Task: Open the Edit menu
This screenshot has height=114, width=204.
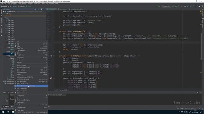Action: 5,3
